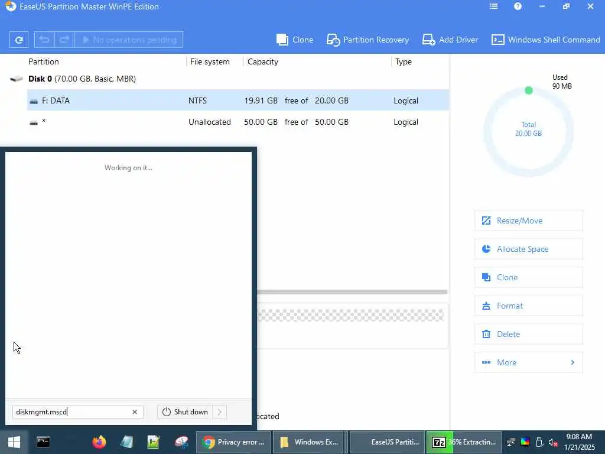The height and width of the screenshot is (454, 605).
Task: Click the drive icon beside the * partition
Action: (x=34, y=123)
